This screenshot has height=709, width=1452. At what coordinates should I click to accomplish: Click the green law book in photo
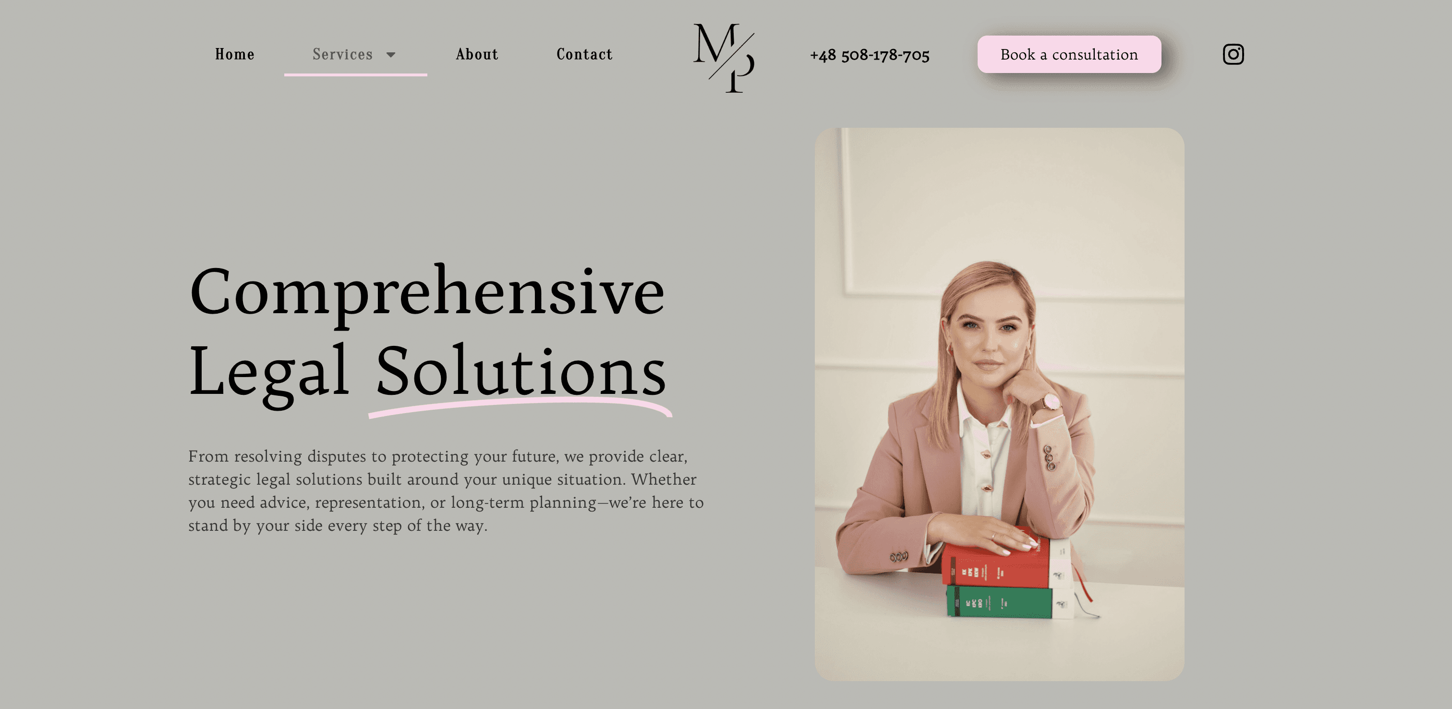tap(999, 602)
